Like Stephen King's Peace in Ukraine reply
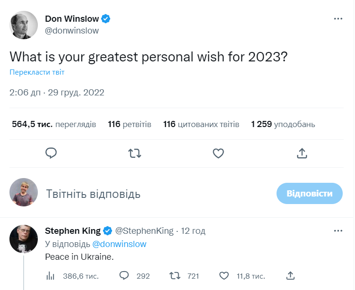 coord(225,275)
